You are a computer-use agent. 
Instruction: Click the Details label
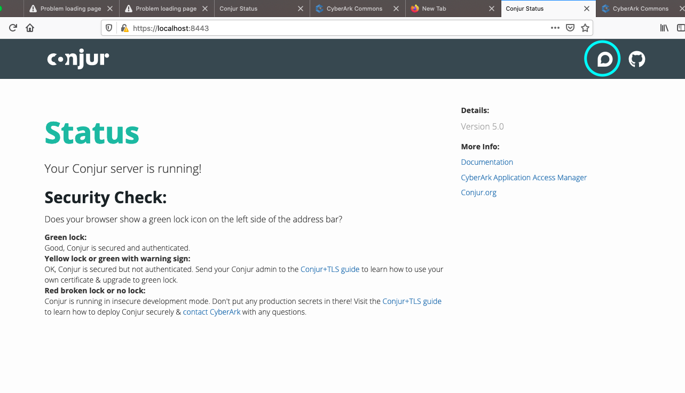pyautogui.click(x=475, y=110)
